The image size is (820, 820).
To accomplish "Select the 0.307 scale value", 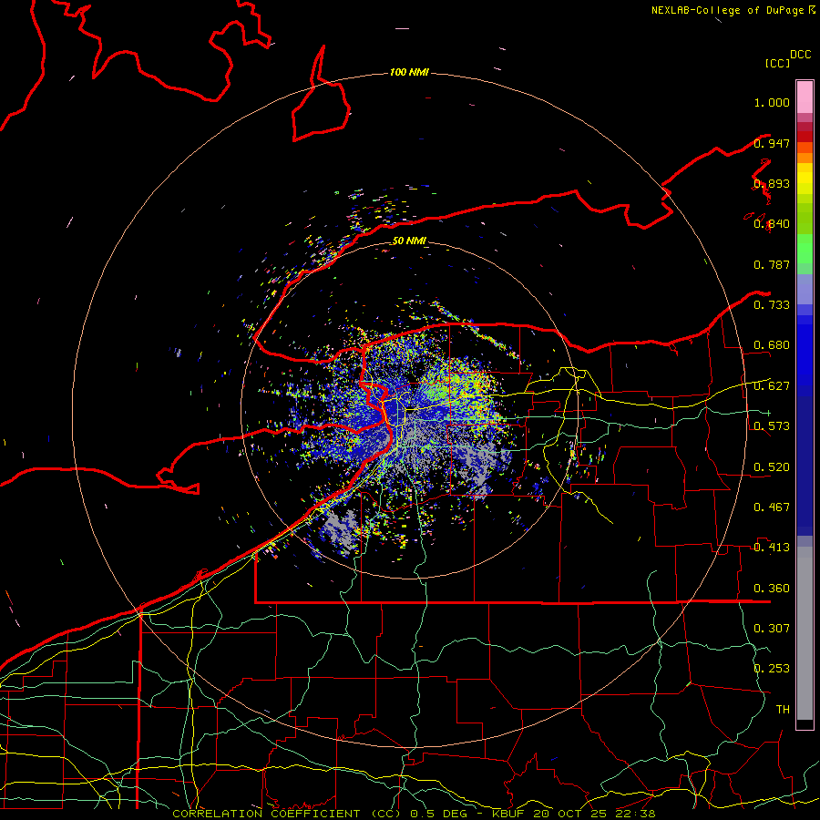I will tap(772, 628).
